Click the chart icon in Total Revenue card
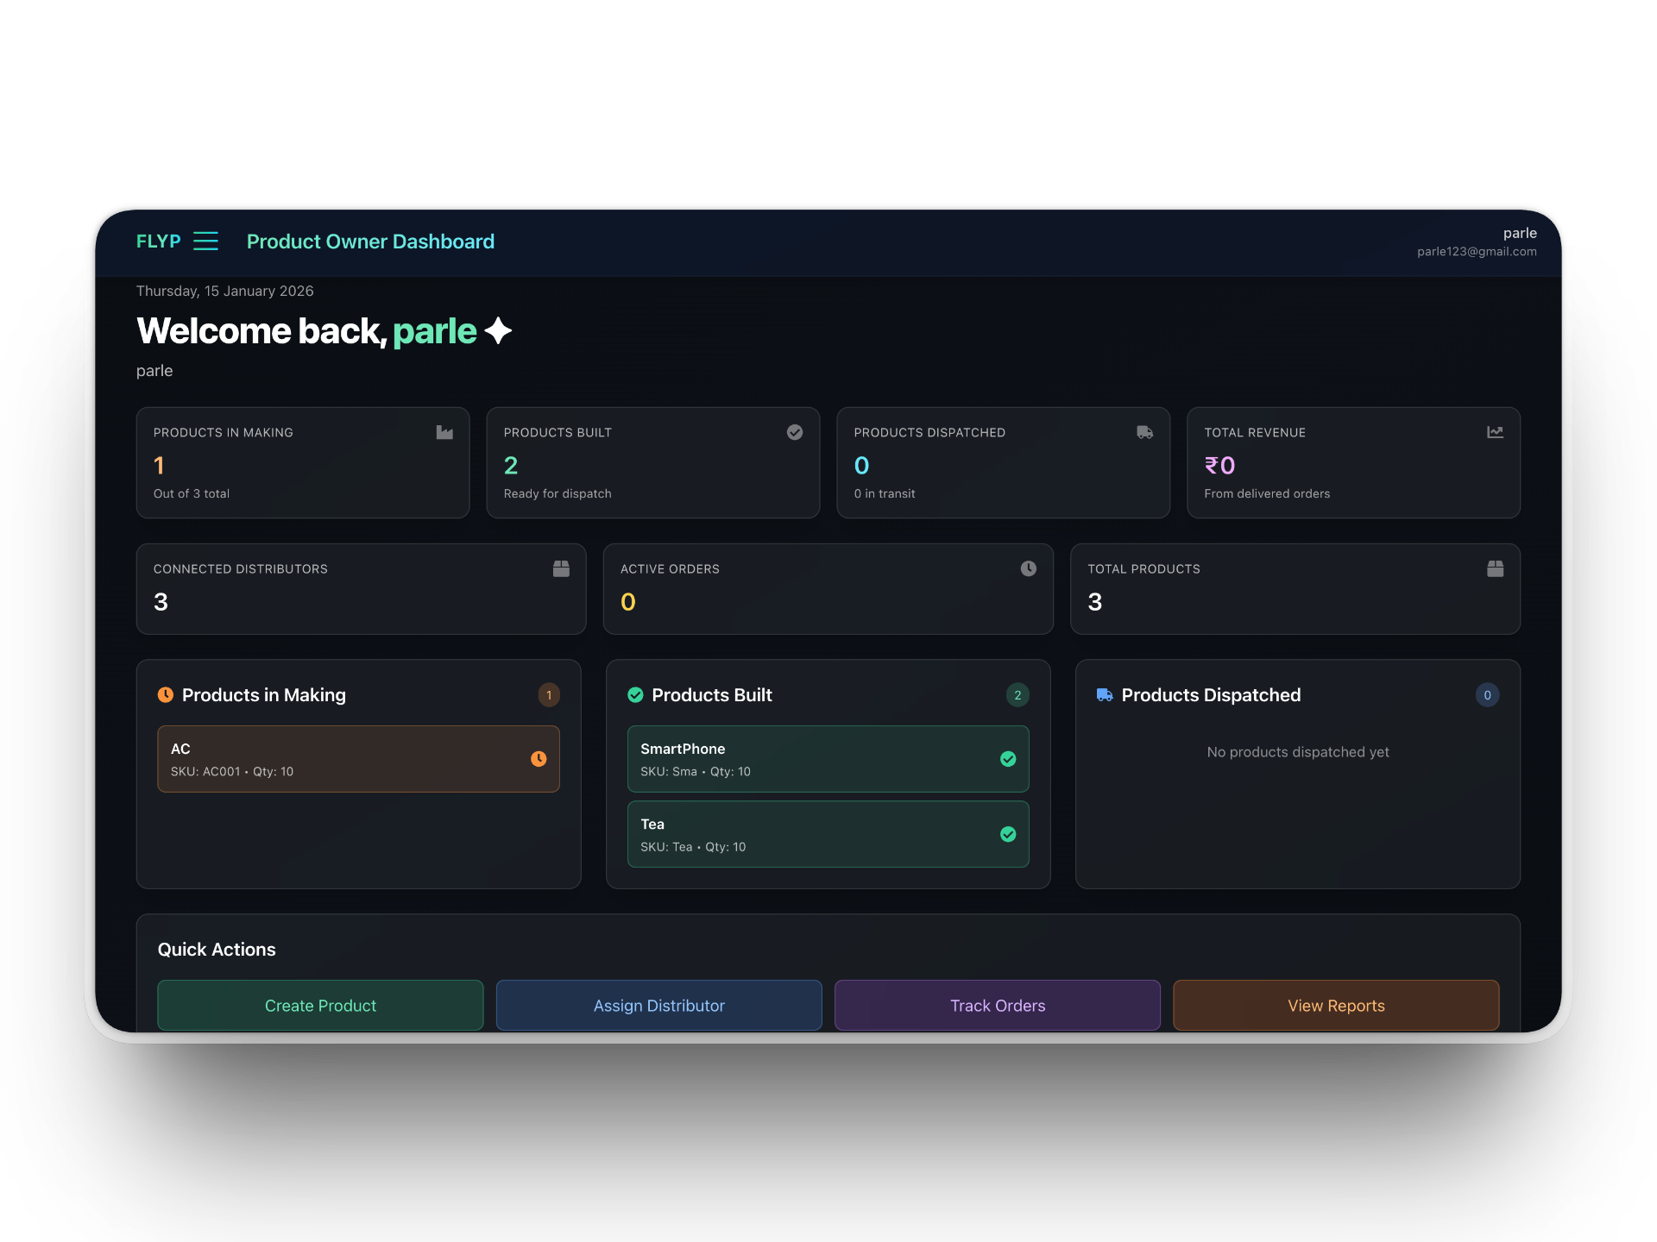1657x1242 pixels. [x=1495, y=432]
